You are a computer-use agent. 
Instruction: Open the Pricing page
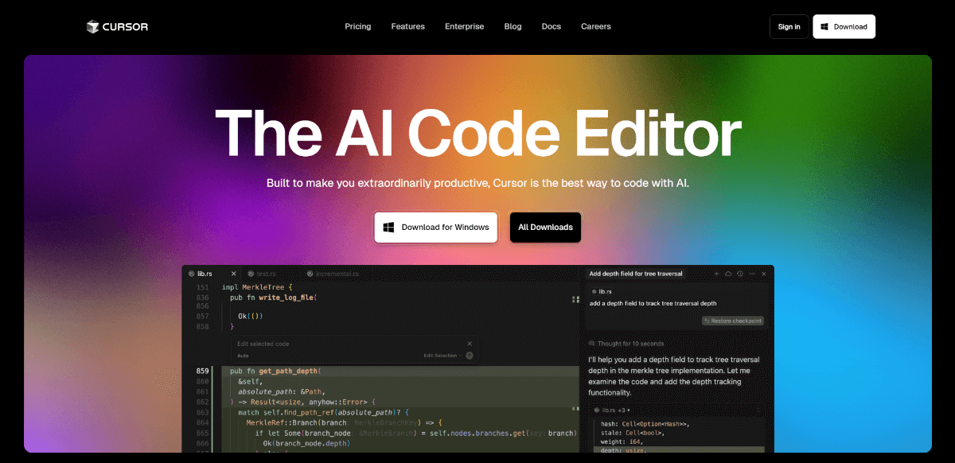[x=358, y=26]
